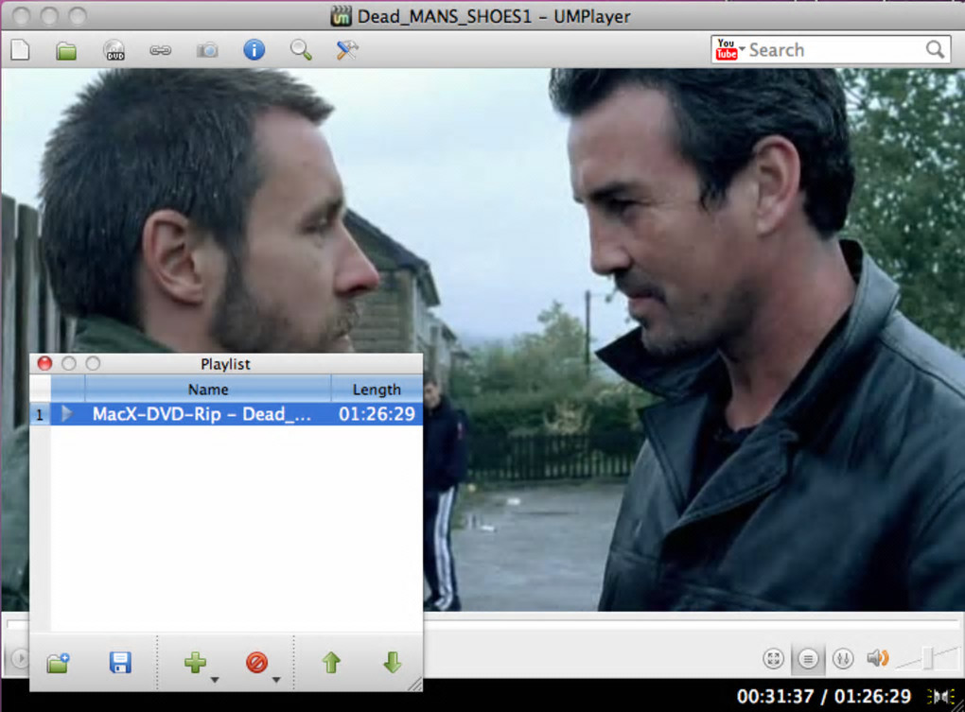965x712 pixels.
Task: Mute audio with the speaker icon
Action: (878, 658)
